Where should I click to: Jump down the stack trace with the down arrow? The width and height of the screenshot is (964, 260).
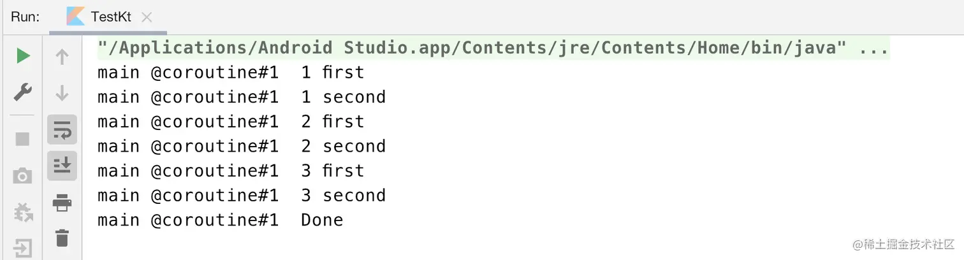pos(62,94)
